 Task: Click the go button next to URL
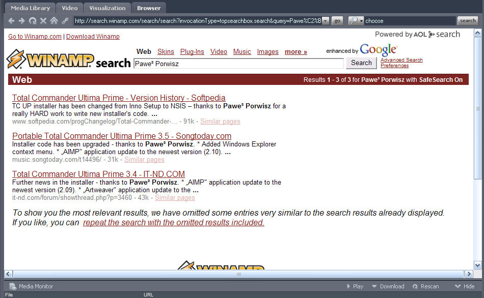pyautogui.click(x=337, y=21)
